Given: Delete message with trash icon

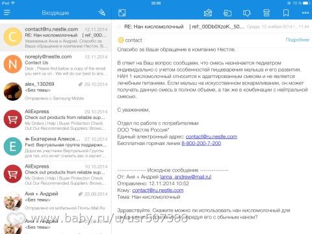Looking at the screenshot, I should [x=266, y=13].
